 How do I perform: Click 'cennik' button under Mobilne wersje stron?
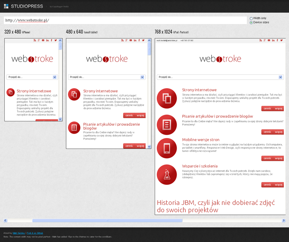coord(267,158)
